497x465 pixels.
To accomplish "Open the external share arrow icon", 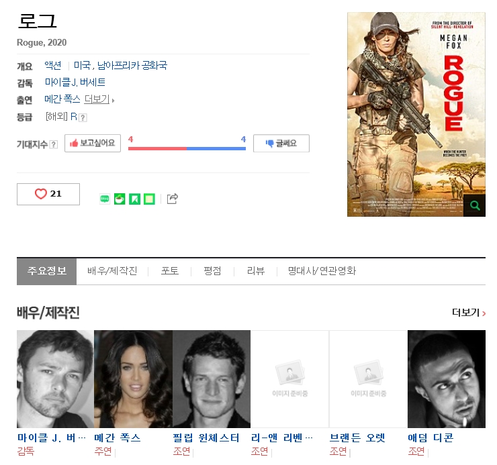I will click(x=173, y=199).
